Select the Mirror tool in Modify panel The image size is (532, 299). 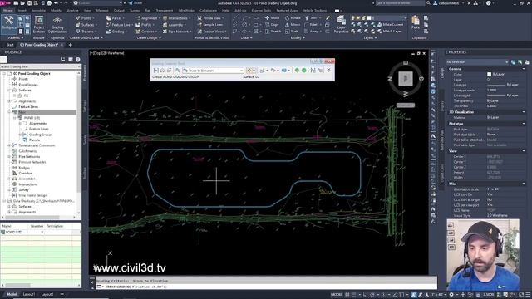tap(293, 24)
